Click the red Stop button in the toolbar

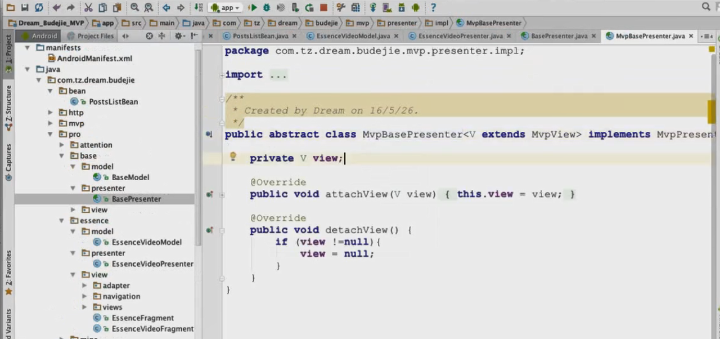point(323,8)
